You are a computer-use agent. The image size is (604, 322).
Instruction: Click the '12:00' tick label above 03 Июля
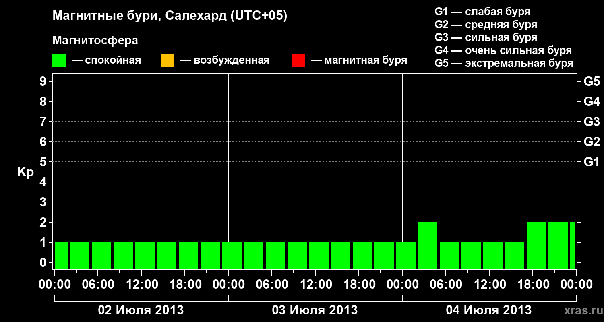coord(315,285)
